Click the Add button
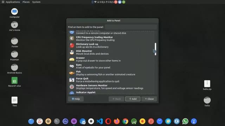 click(133, 99)
